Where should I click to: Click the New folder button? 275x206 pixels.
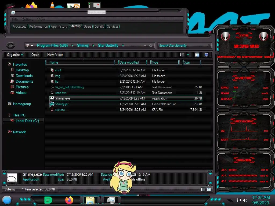coord(55,55)
